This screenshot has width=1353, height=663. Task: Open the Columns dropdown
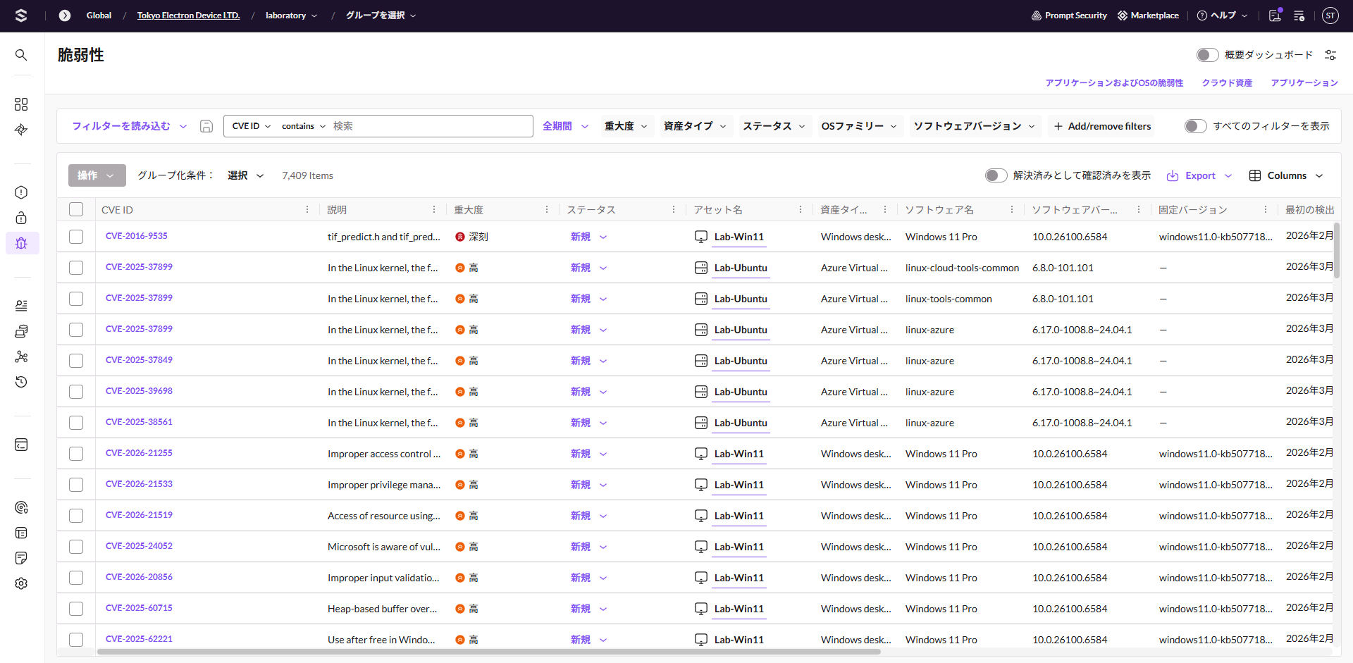(x=1286, y=175)
